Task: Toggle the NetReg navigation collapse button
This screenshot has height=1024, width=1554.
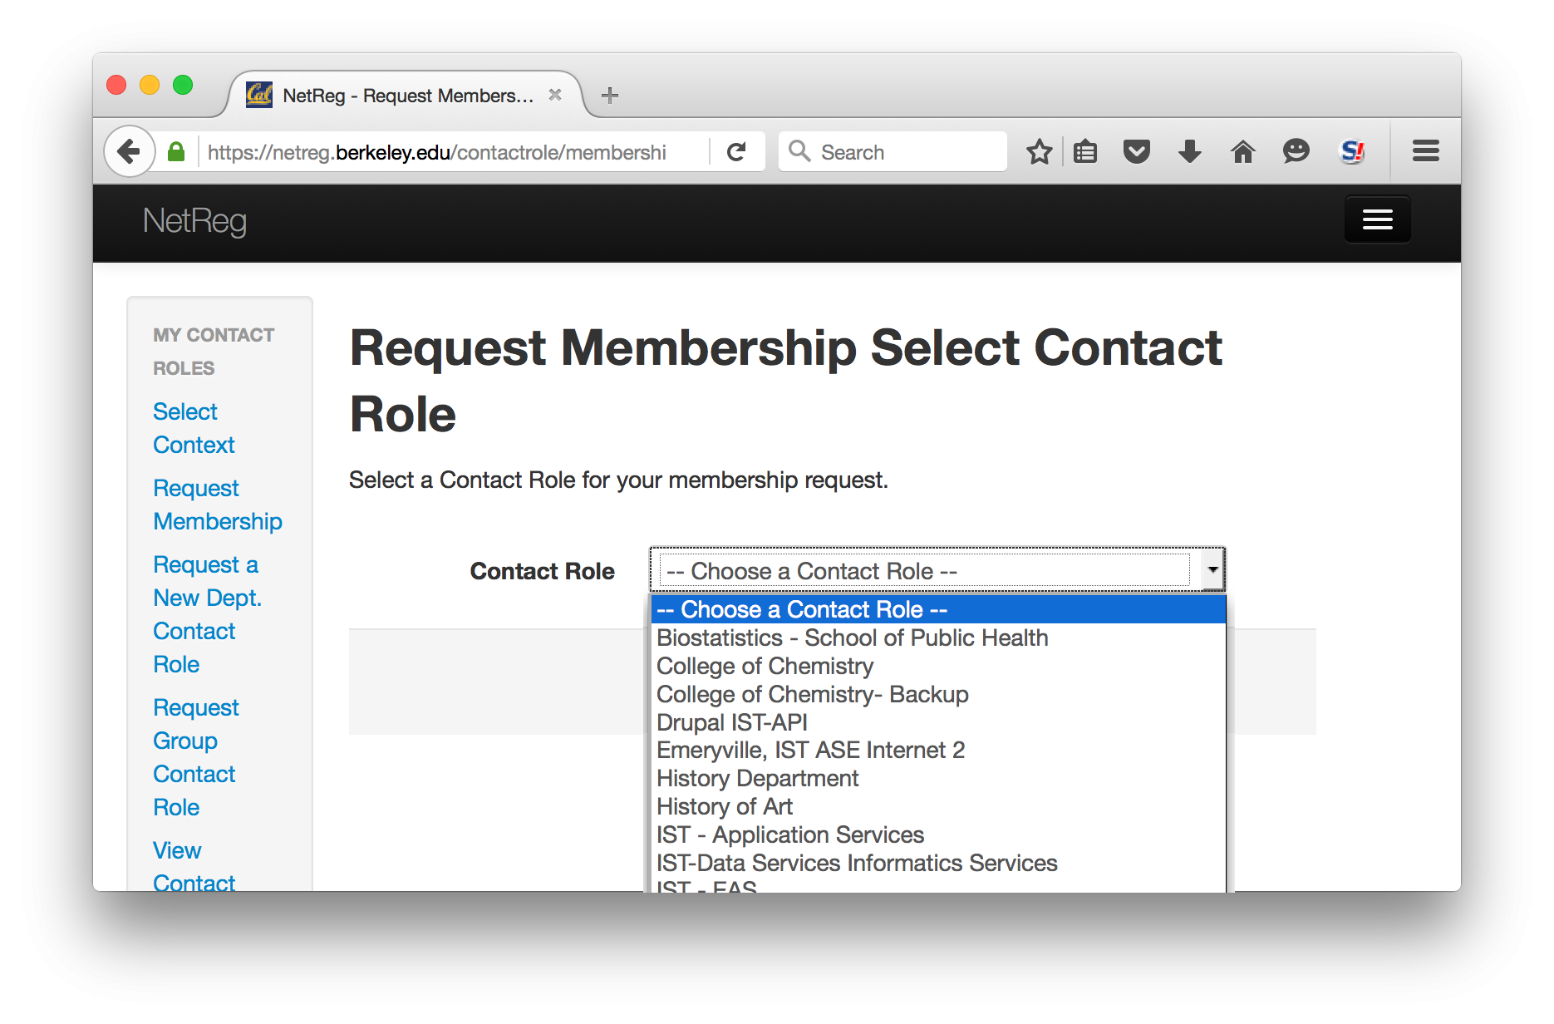Action: click(1378, 219)
